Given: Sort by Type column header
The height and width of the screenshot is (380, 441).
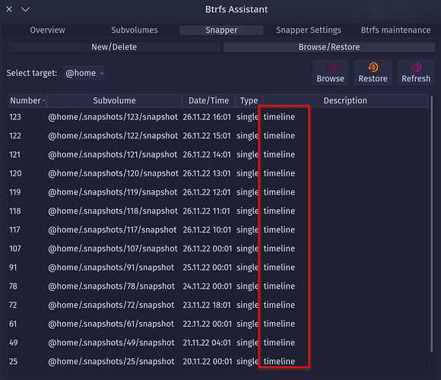Looking at the screenshot, I should click(x=249, y=100).
